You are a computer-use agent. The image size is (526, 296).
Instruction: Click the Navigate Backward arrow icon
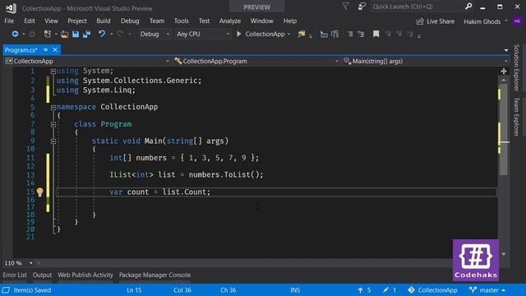click(x=15, y=34)
